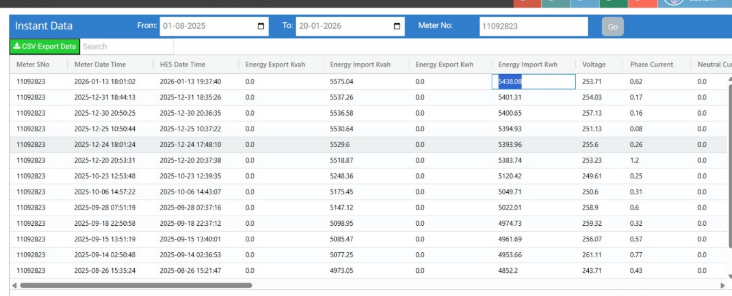Click the right arrow of horizontal scrollbar
Screen dimensions: 732x296
click(722, 285)
